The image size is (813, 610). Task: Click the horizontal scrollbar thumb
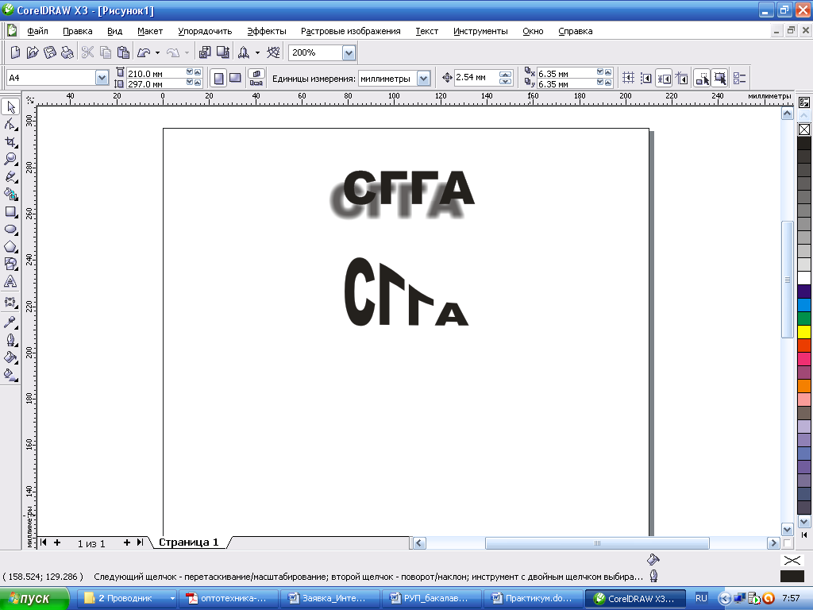[597, 543]
